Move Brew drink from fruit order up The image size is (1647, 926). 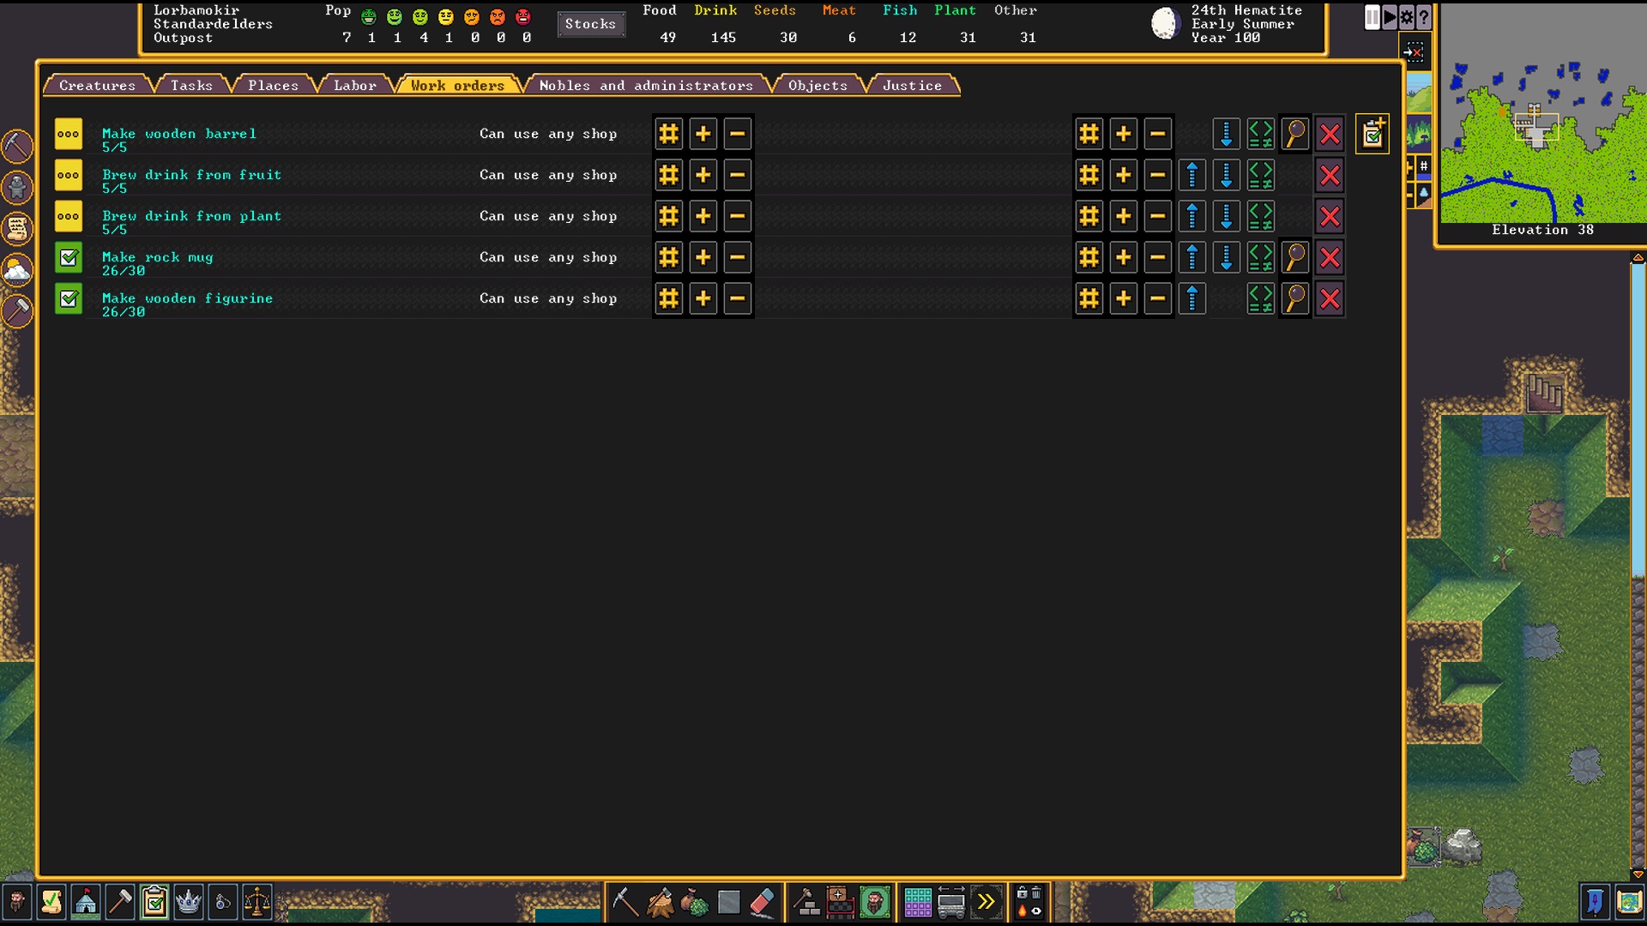(1192, 175)
